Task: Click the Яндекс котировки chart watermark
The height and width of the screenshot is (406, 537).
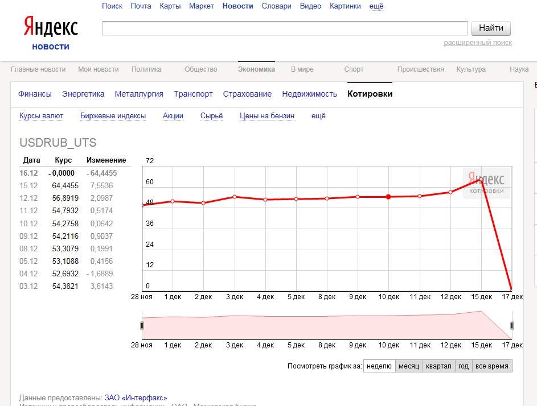Action: (486, 183)
